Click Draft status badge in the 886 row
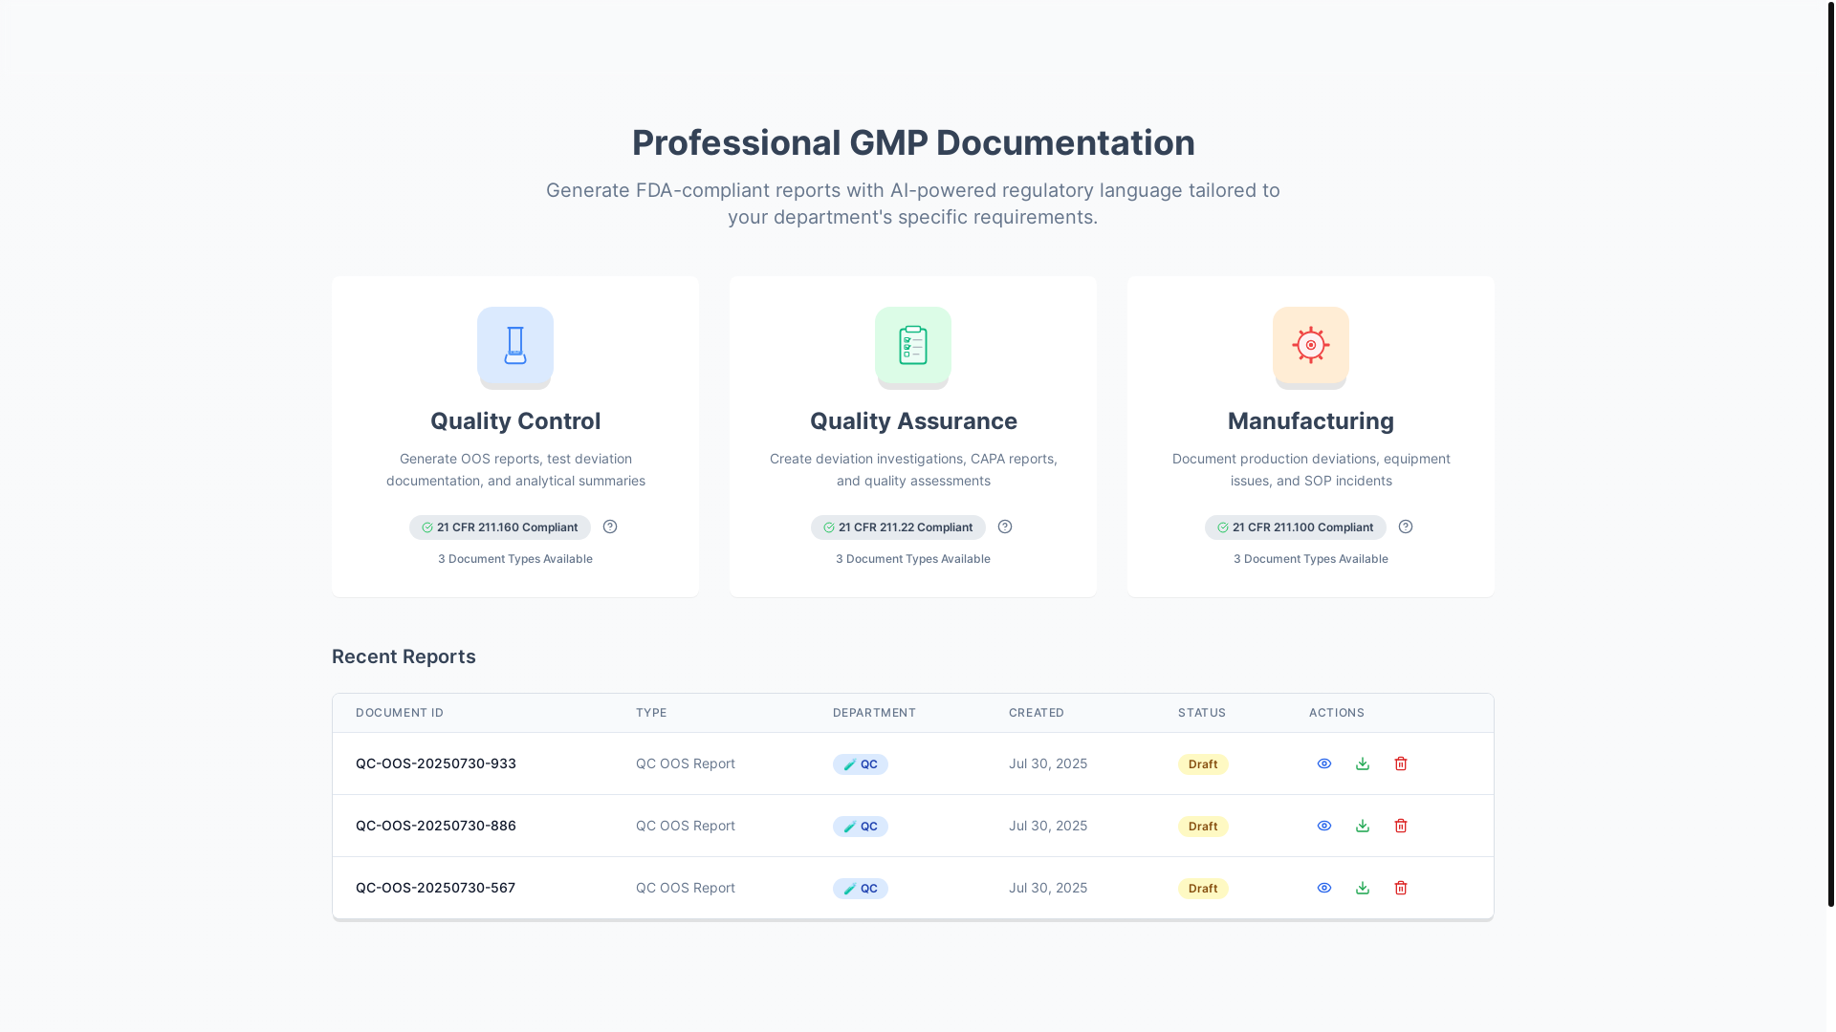Image resolution: width=1836 pixels, height=1032 pixels. (x=1203, y=827)
